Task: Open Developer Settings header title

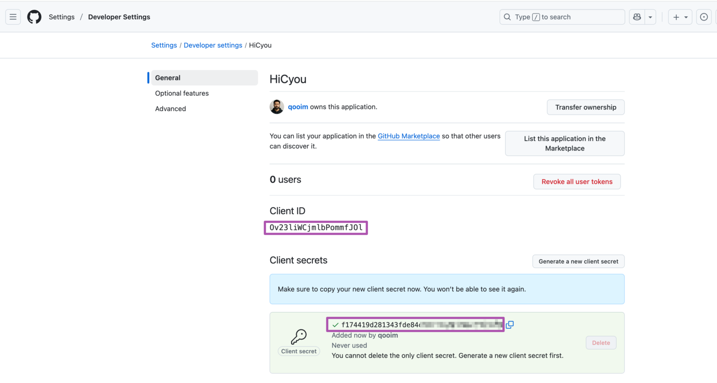Action: pyautogui.click(x=119, y=17)
